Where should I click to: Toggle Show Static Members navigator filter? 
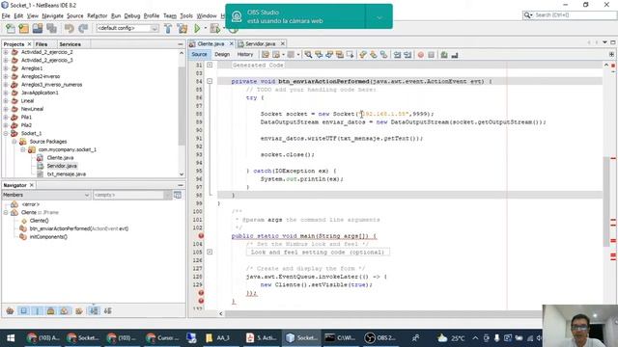point(38,310)
